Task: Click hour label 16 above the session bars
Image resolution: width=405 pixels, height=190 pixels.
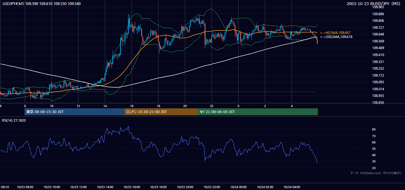Action: (x=132, y=106)
